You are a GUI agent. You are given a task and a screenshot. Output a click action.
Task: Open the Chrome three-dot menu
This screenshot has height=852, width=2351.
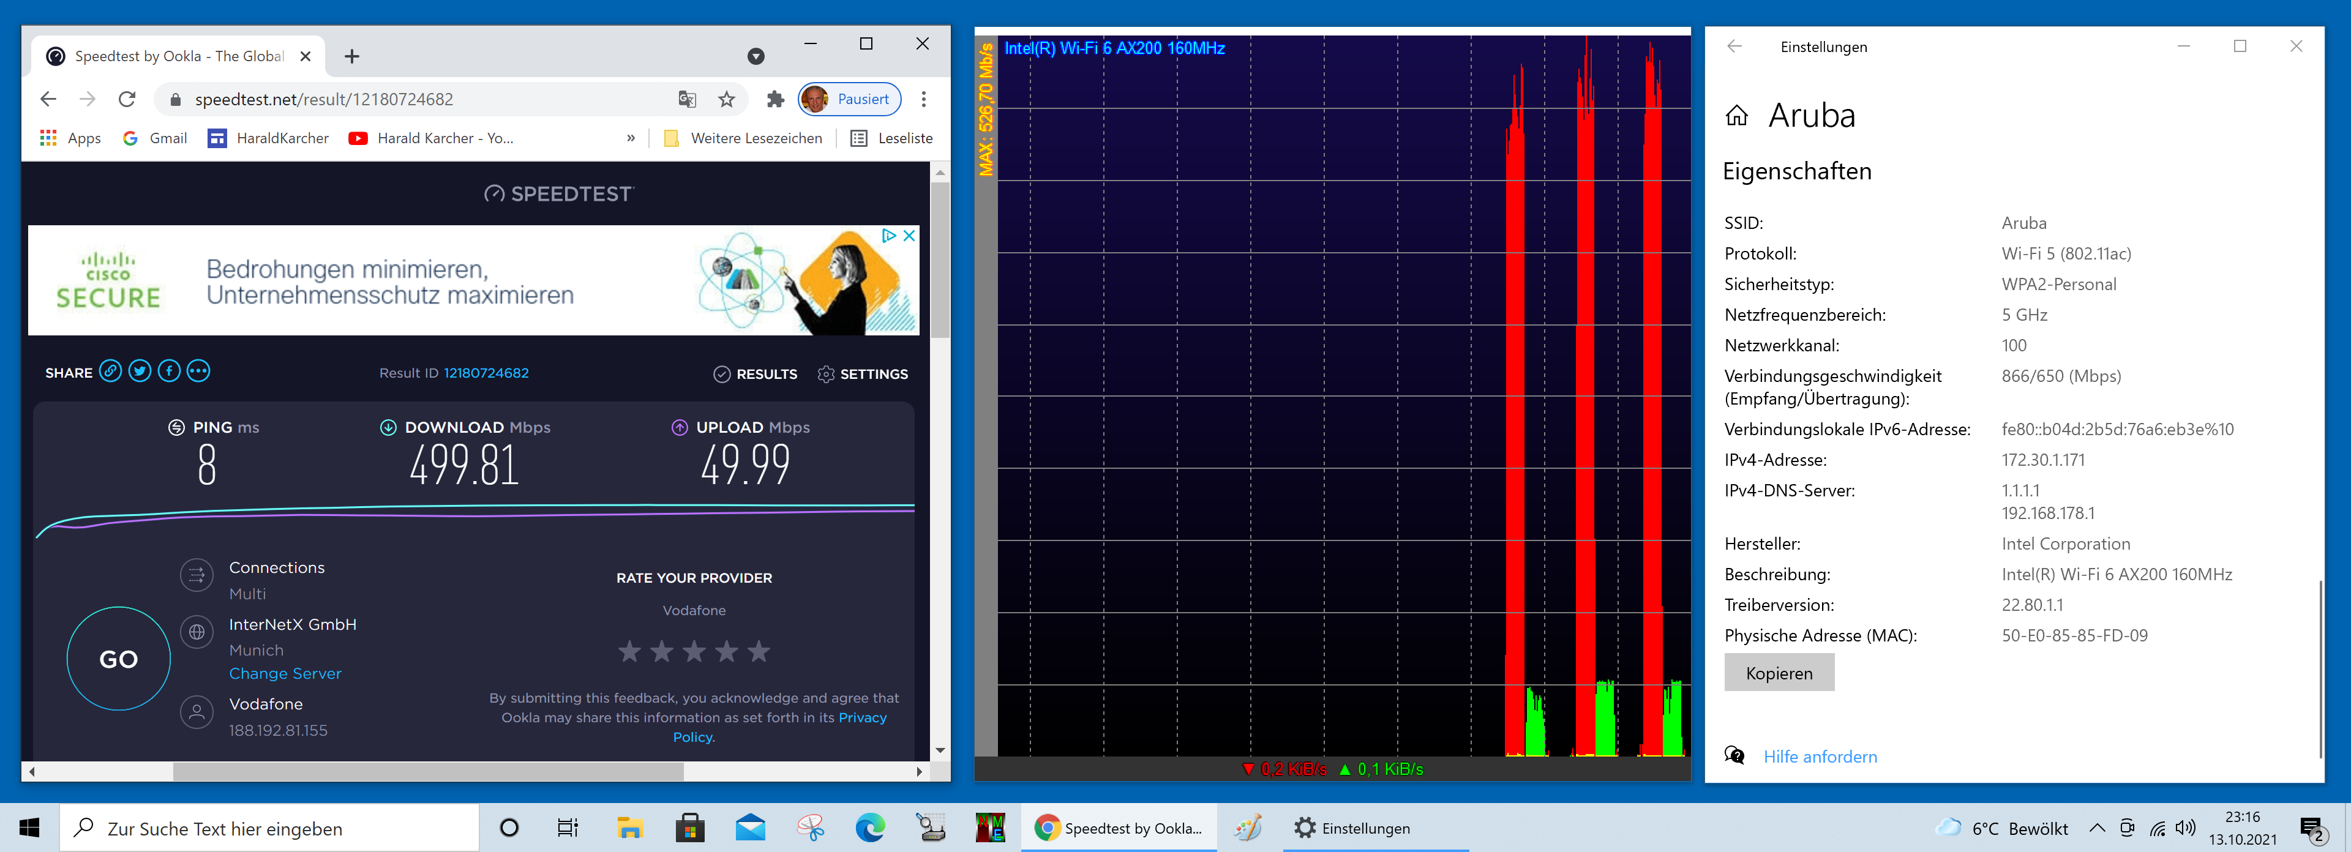click(x=924, y=99)
